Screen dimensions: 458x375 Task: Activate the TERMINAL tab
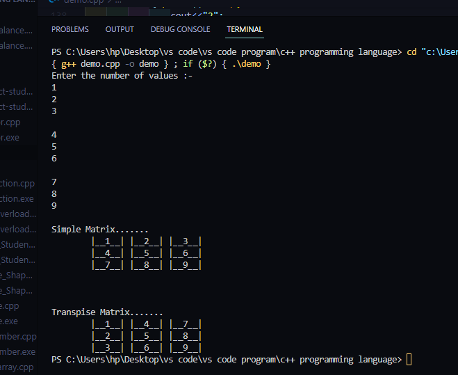[245, 29]
